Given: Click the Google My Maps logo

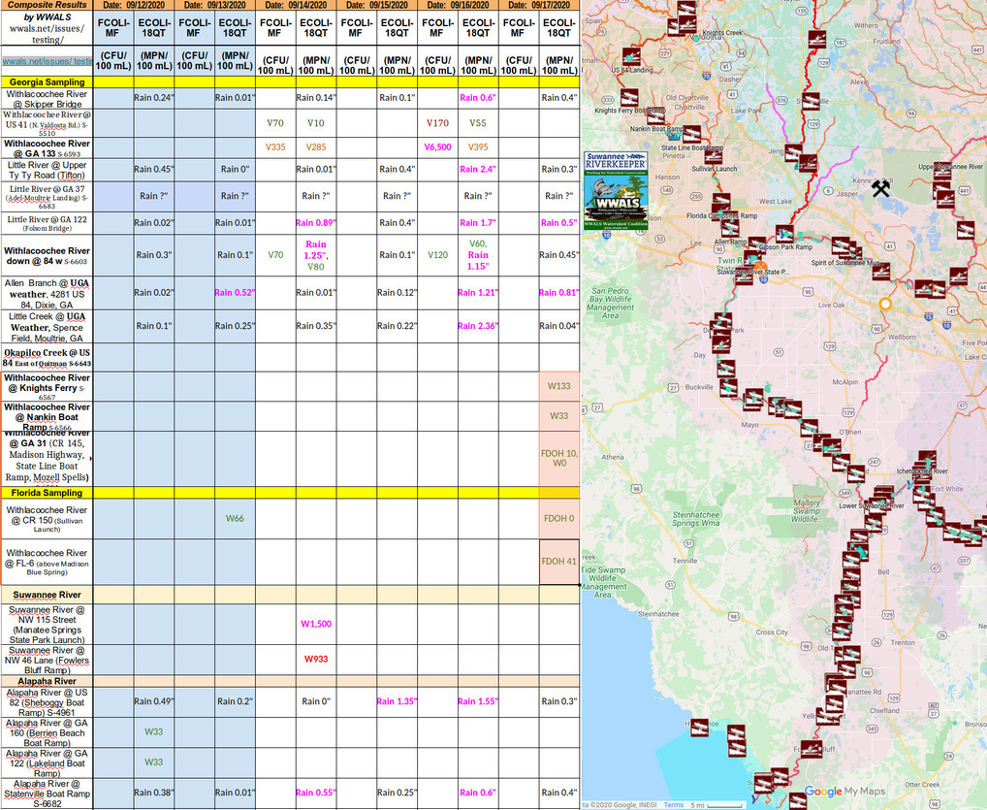Looking at the screenshot, I should (844, 792).
